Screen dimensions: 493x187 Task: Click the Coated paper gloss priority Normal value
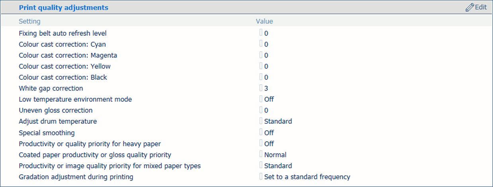tap(275, 155)
